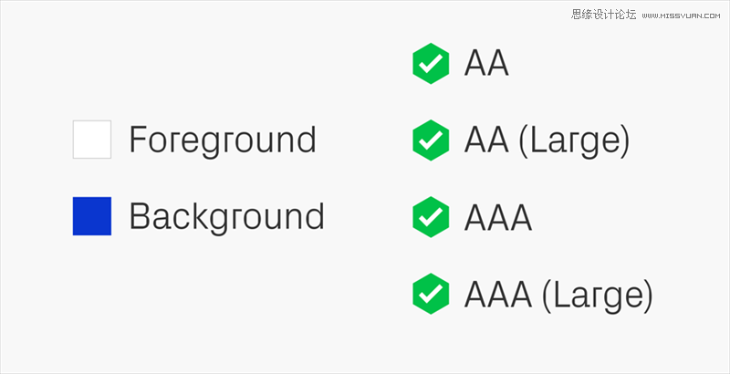Click the Foreground text label
Image resolution: width=730 pixels, height=374 pixels.
[x=223, y=141]
